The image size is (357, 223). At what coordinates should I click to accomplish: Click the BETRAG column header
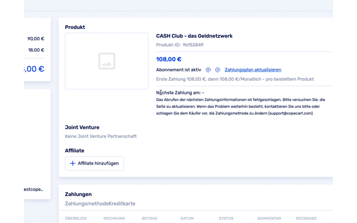click(x=149, y=219)
